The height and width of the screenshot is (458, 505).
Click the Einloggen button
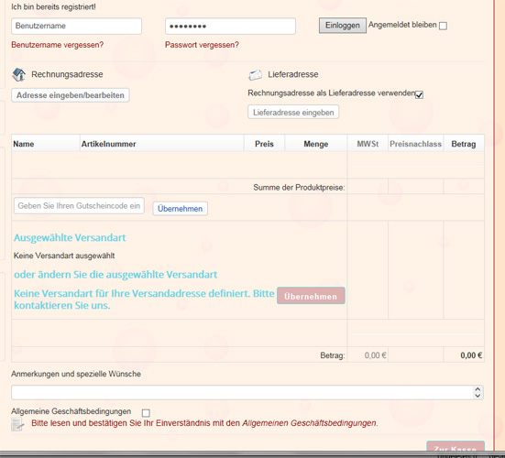(x=343, y=26)
